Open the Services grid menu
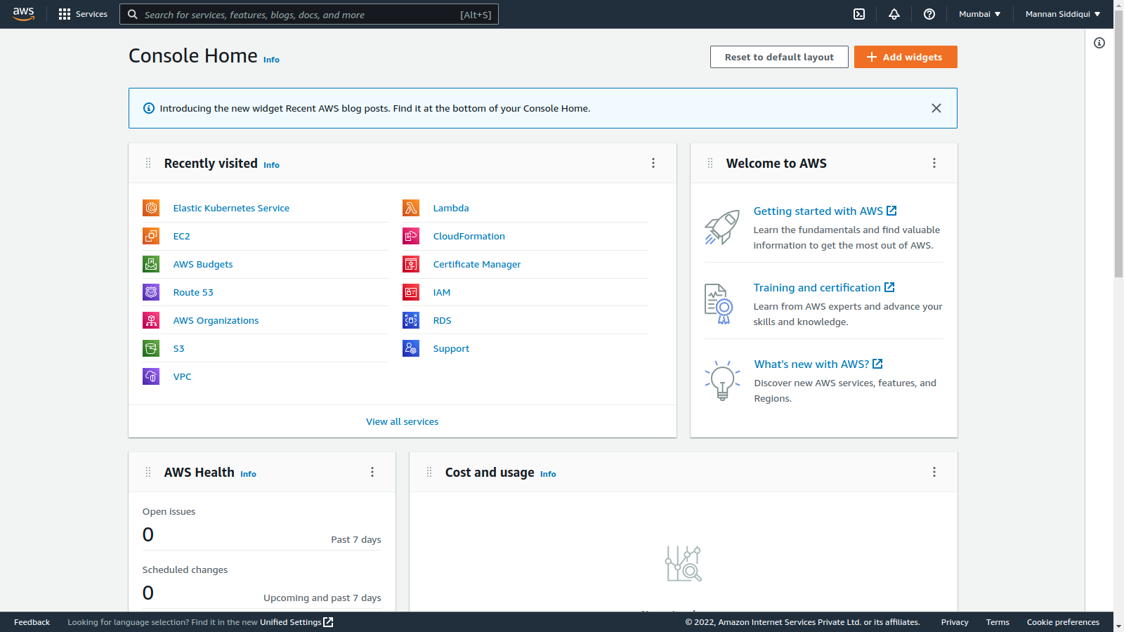 [x=83, y=14]
